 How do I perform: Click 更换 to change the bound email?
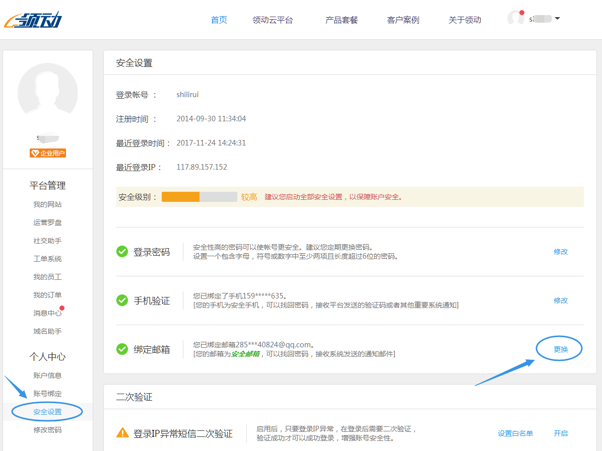[x=559, y=348]
